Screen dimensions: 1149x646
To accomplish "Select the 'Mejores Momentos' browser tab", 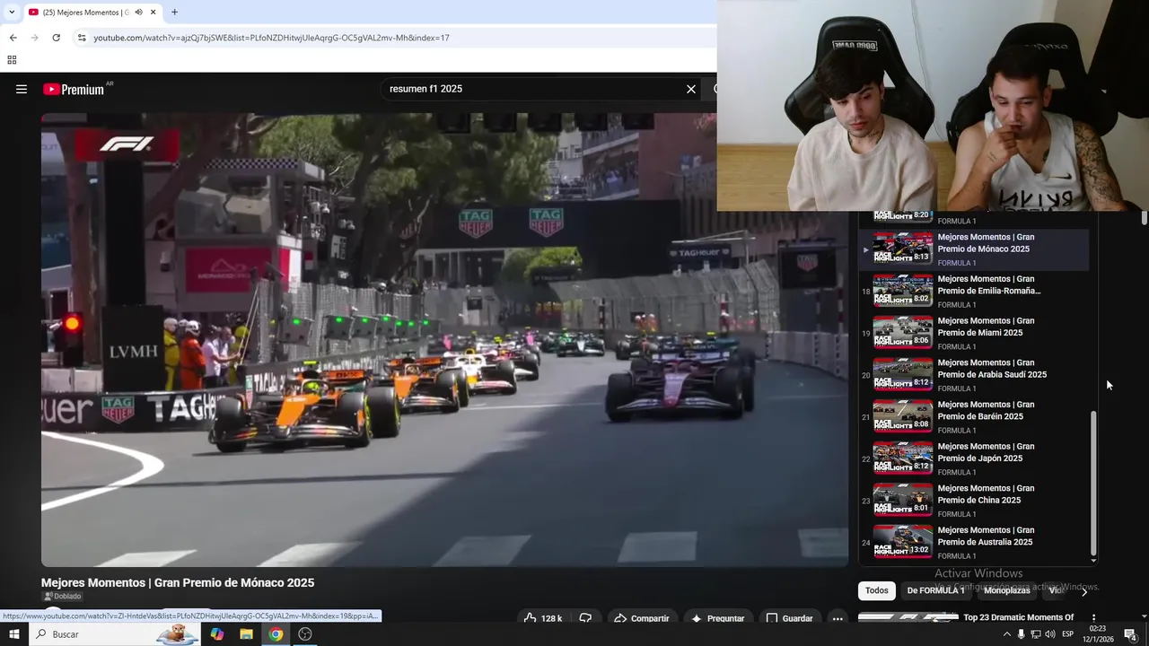I will tap(85, 12).
